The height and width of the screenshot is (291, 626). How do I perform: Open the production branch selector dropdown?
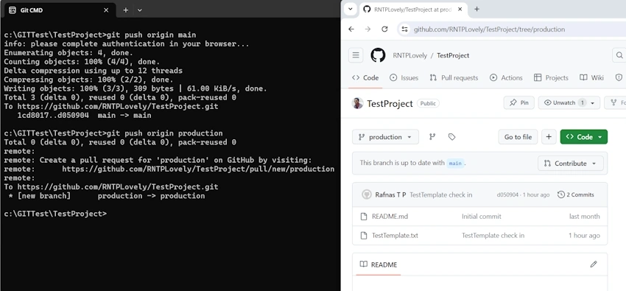point(385,137)
